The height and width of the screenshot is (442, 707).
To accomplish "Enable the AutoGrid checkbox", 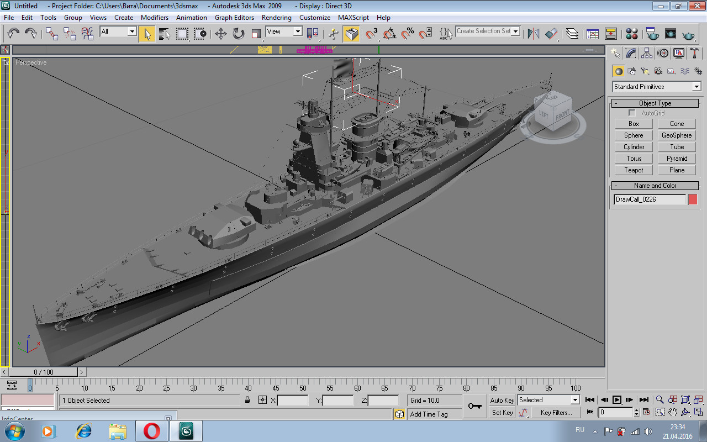I will 632,113.
